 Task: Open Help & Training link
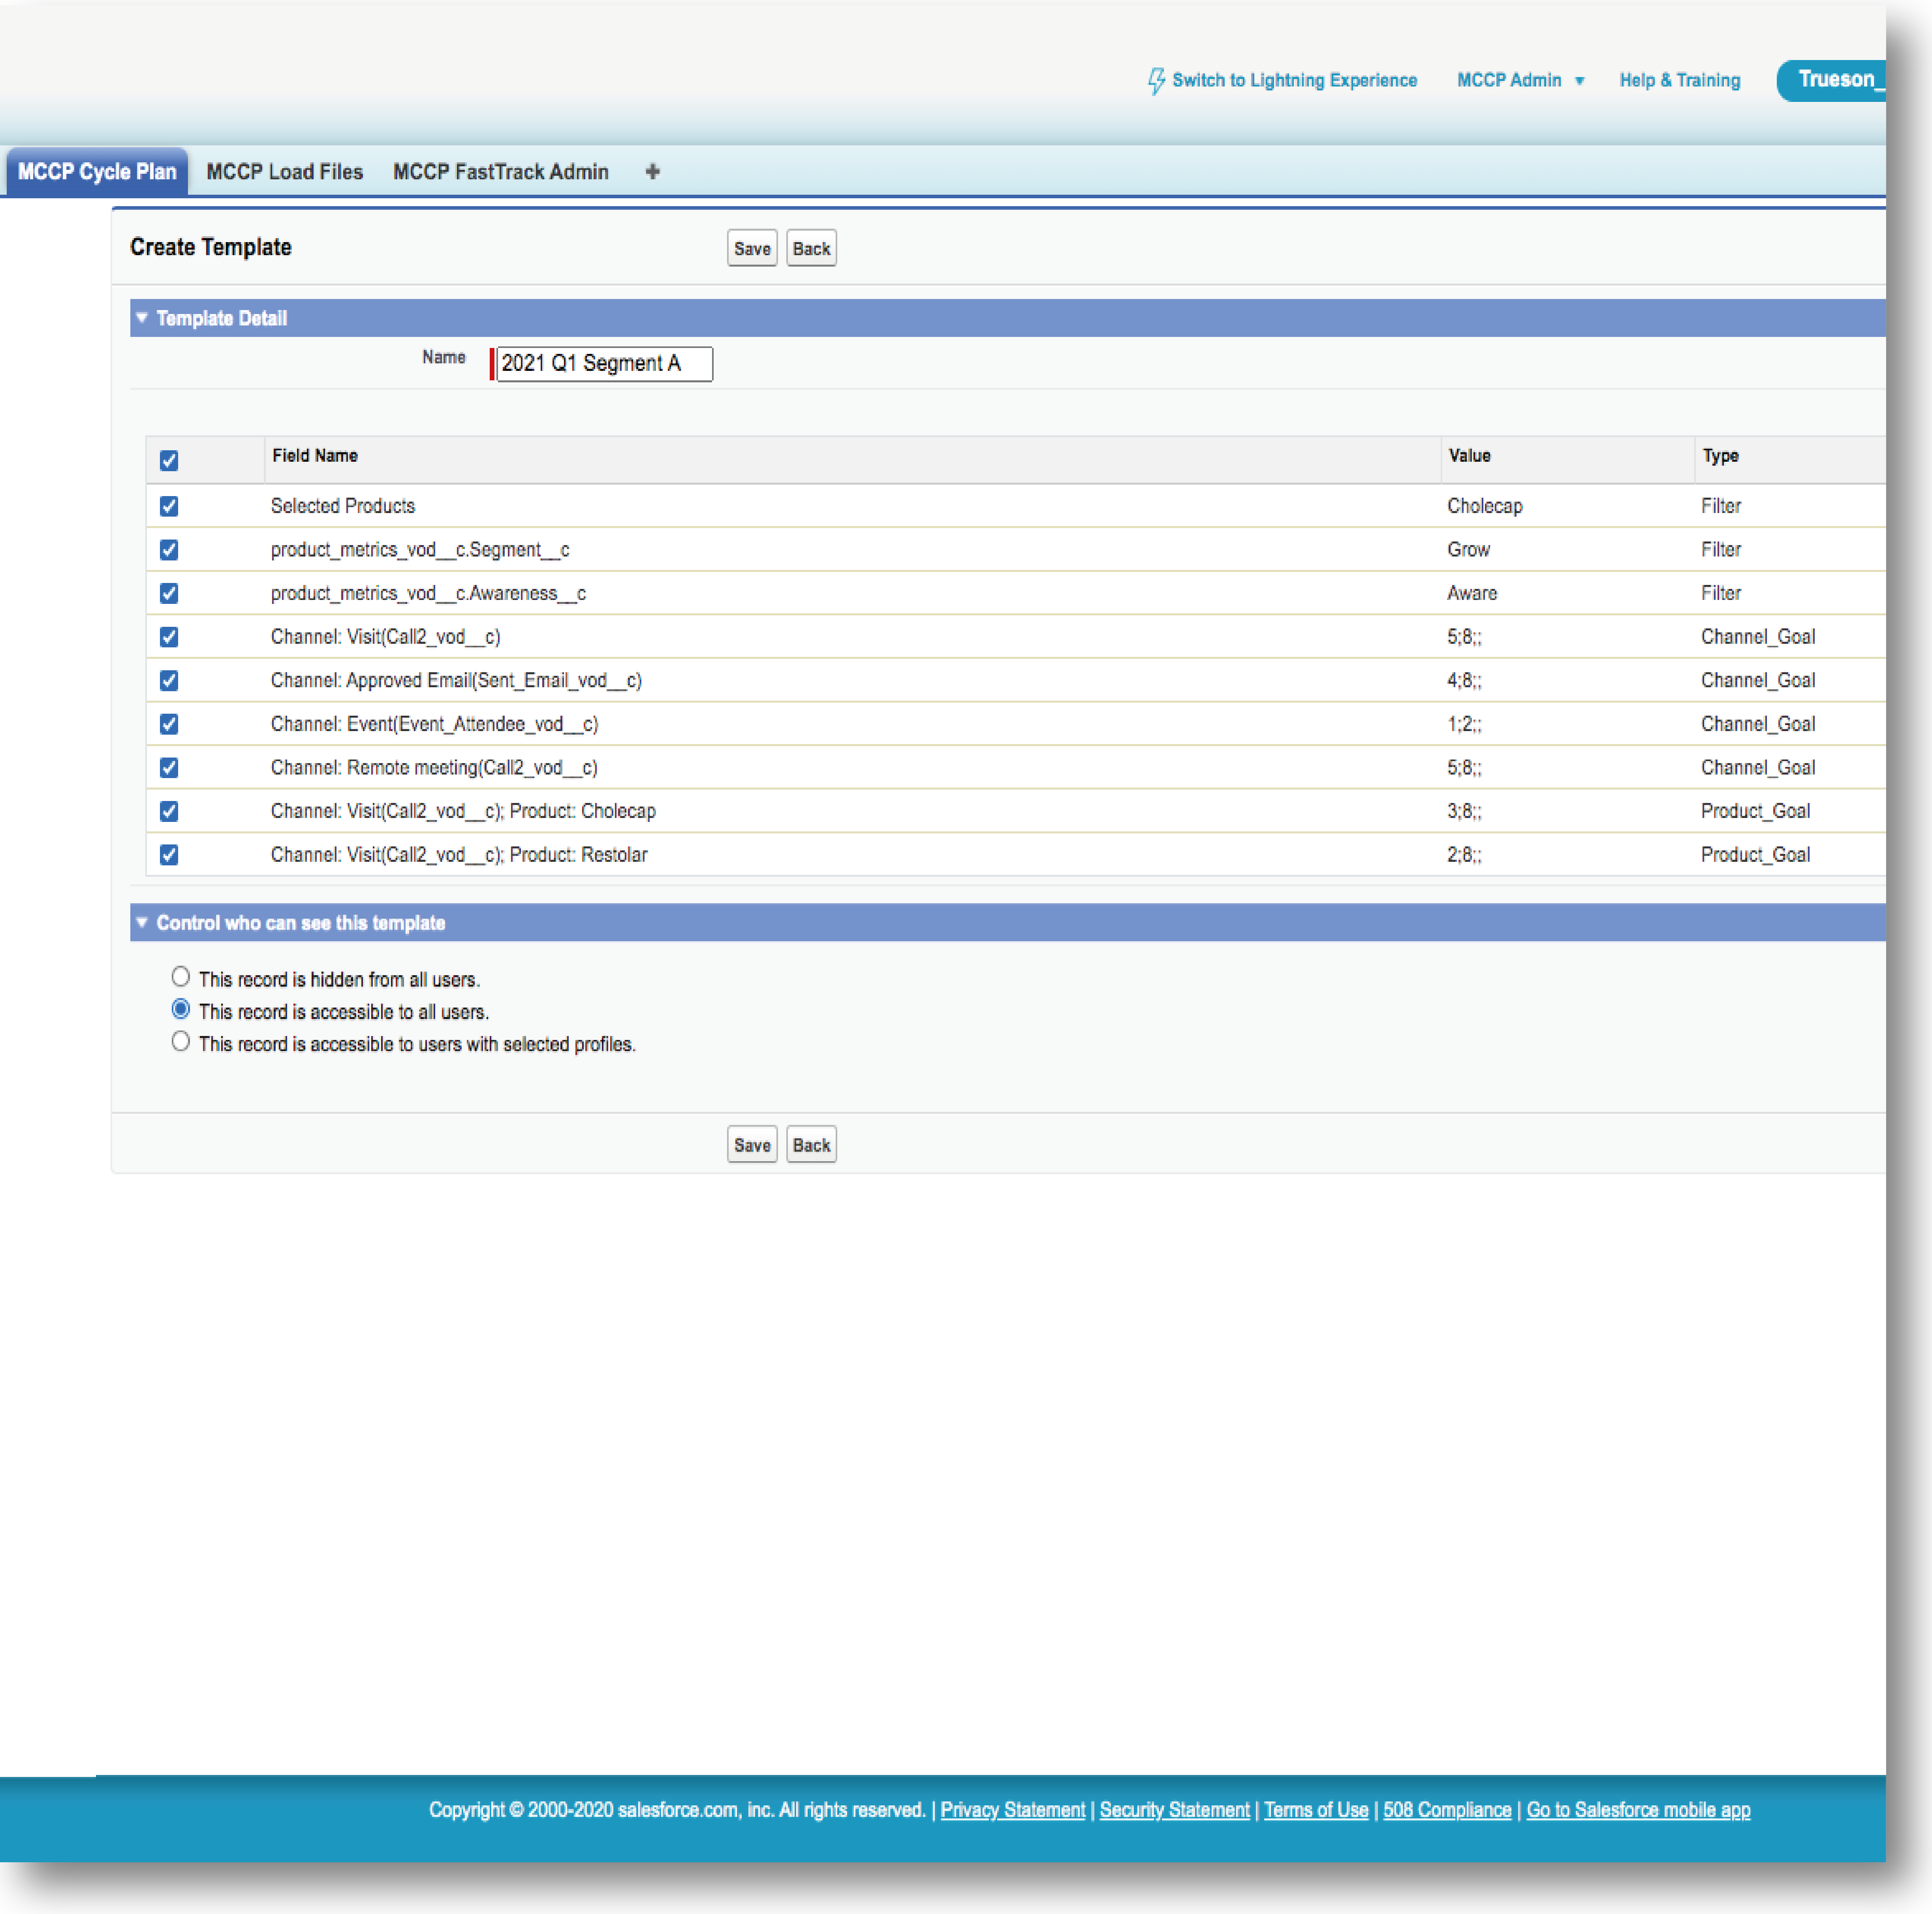point(1680,80)
